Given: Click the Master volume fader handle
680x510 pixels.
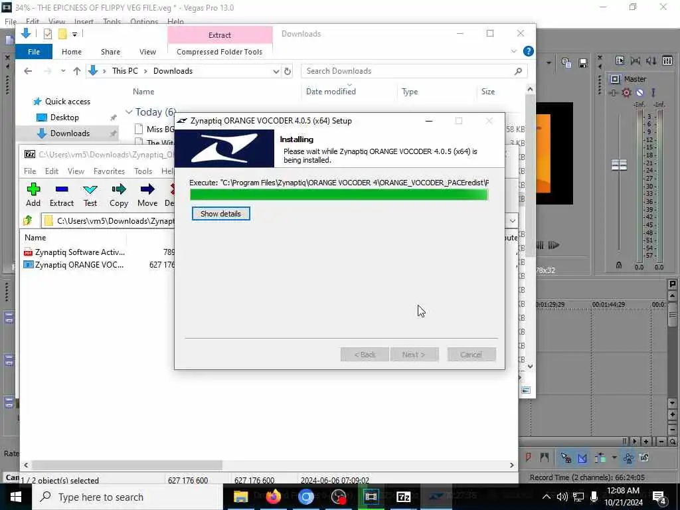Looking at the screenshot, I should (x=619, y=165).
